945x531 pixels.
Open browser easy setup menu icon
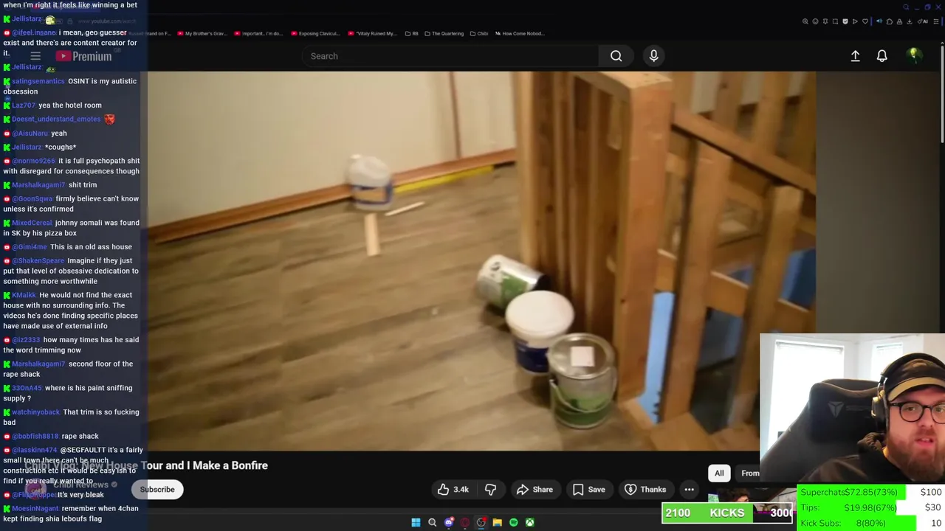coord(936,21)
